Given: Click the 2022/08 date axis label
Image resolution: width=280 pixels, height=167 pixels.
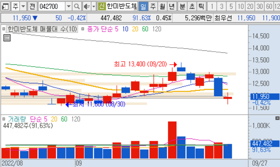Looking at the screenshot, I should [x=12, y=163].
